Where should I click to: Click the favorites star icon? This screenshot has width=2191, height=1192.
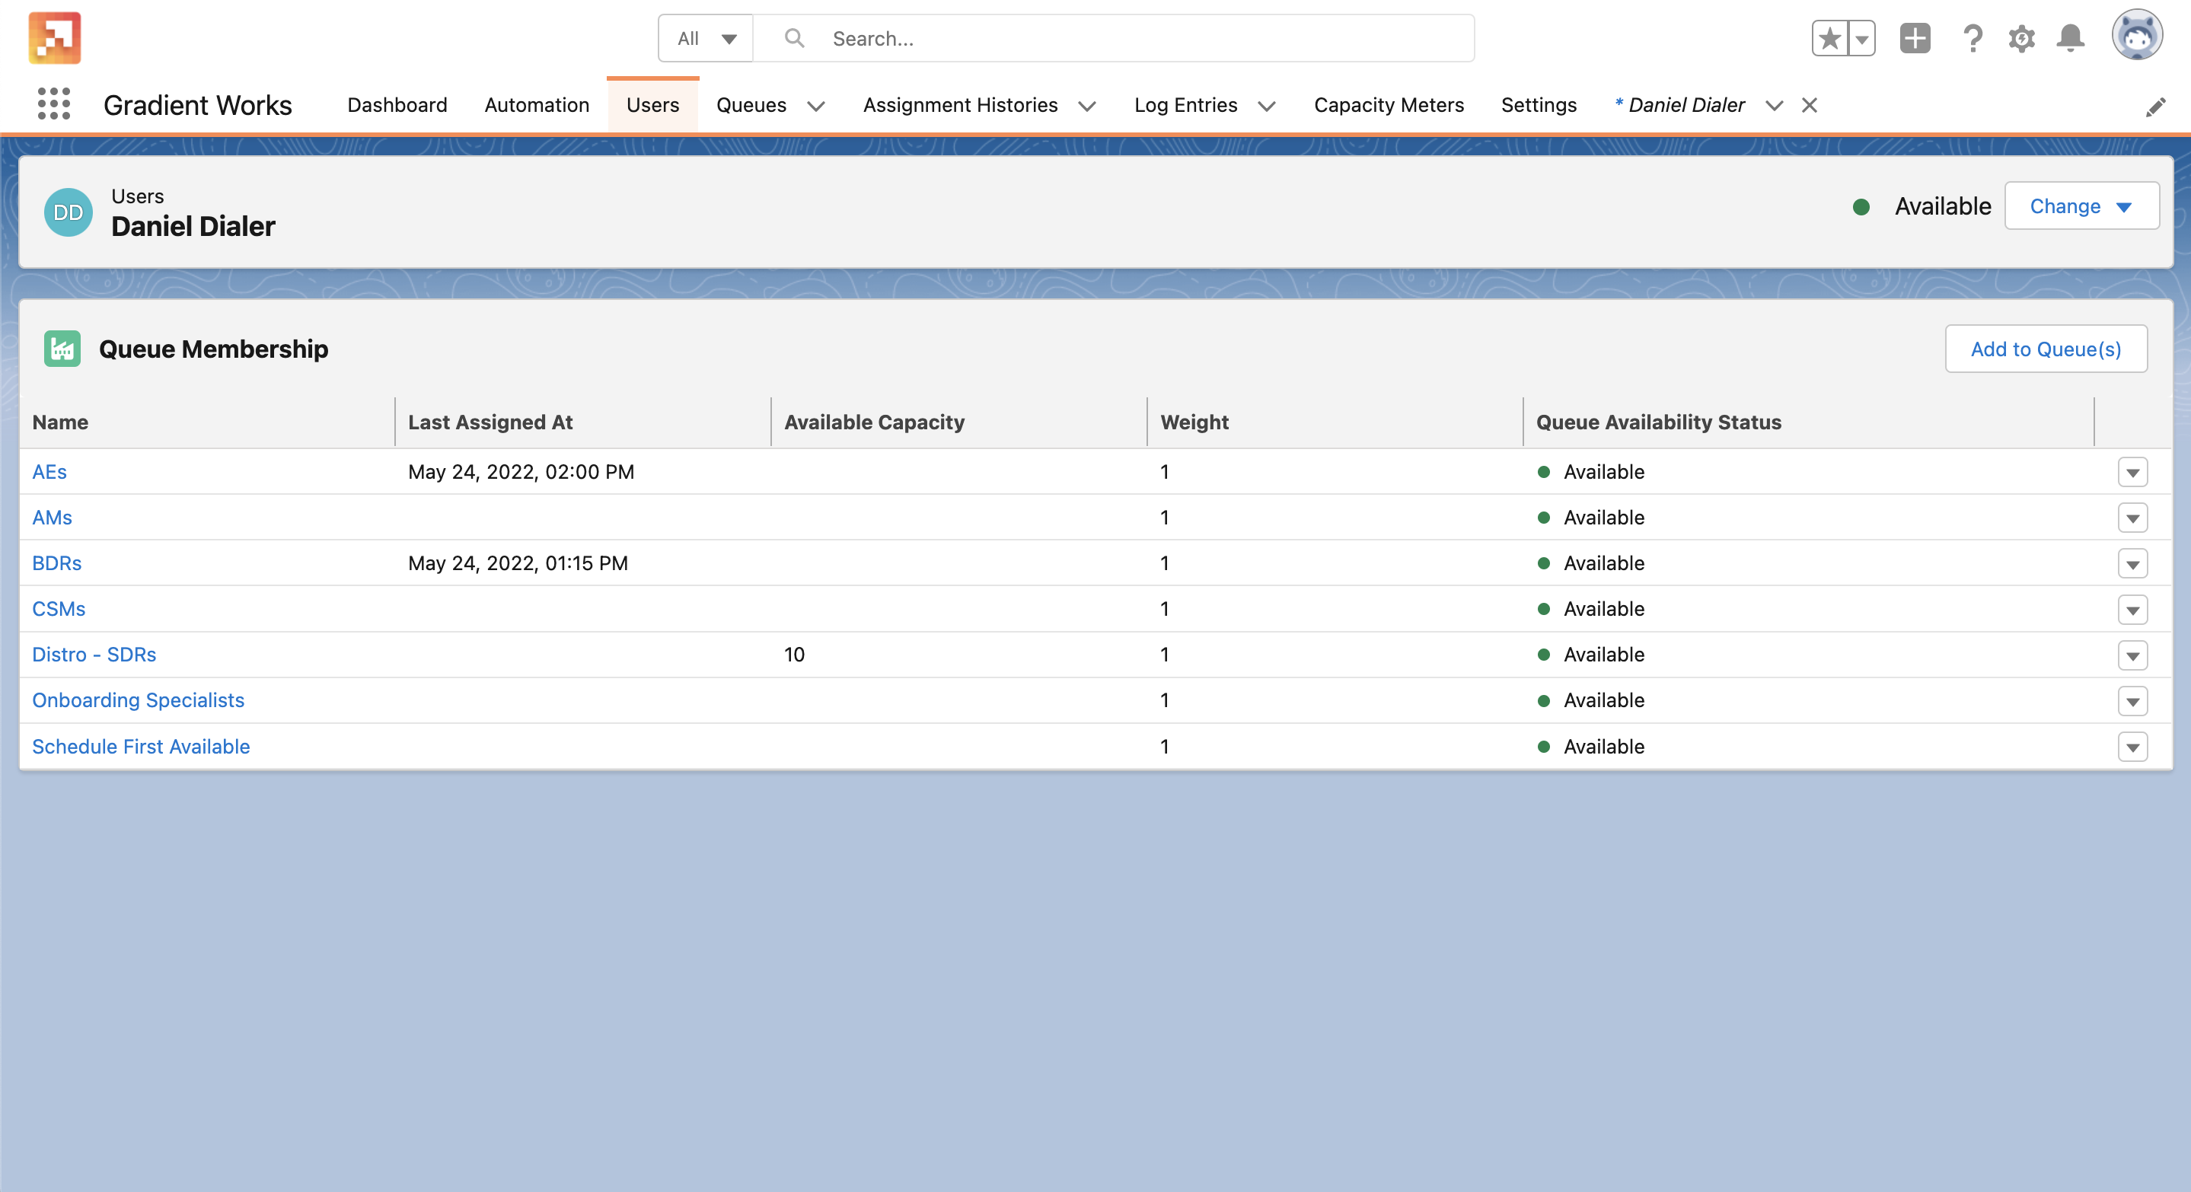(x=1829, y=38)
